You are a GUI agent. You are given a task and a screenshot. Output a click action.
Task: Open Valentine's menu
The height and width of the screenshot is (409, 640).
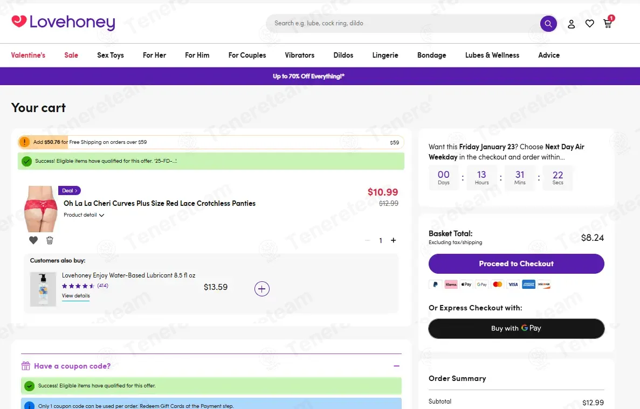[x=28, y=55]
